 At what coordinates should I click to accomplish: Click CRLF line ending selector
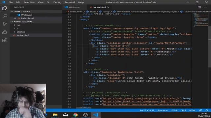pyautogui.click(x=183, y=110)
